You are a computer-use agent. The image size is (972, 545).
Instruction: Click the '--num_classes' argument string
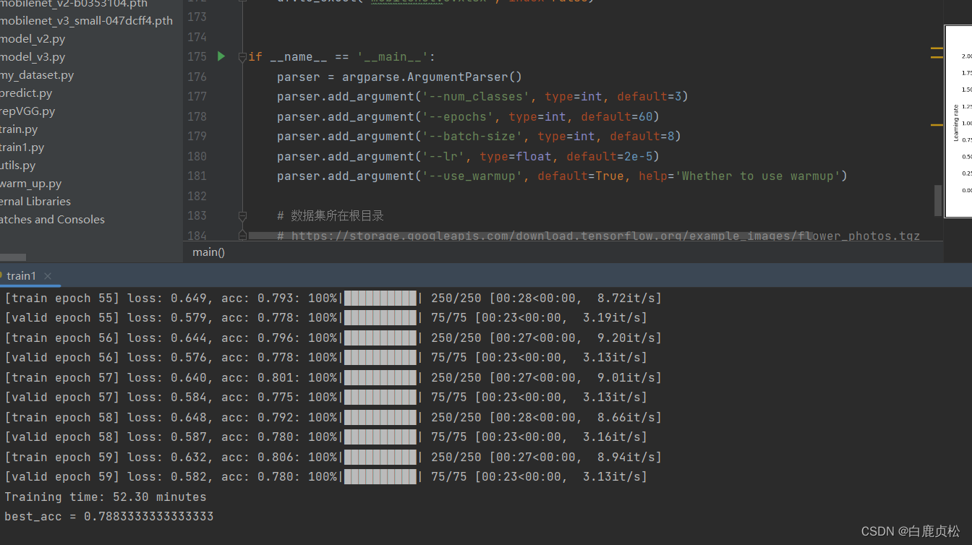[x=476, y=96]
